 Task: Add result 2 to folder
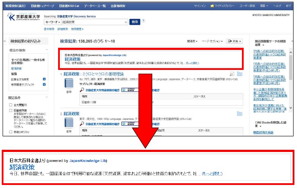[x=240, y=114]
